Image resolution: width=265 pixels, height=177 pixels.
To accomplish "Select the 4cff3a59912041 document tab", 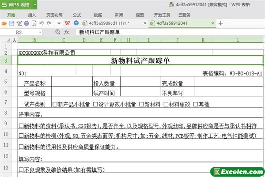I will pyautogui.click(x=172, y=23).
